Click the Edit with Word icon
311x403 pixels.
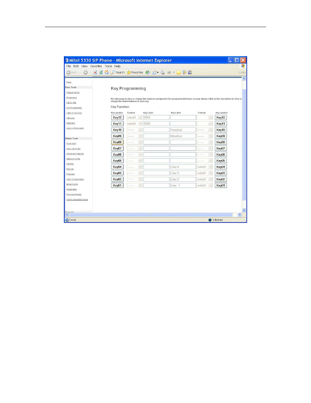[x=169, y=72]
